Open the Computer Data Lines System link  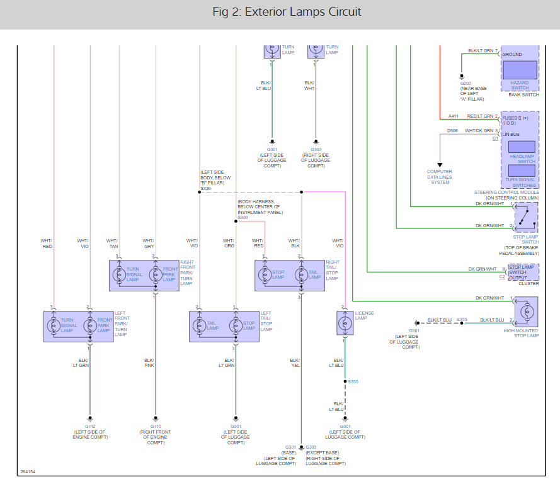click(440, 177)
